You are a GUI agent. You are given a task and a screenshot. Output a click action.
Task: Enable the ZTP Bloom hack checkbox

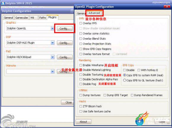pos(81,106)
